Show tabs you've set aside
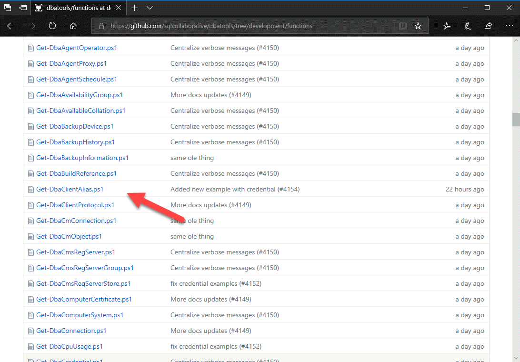This screenshot has height=362, width=520. [8, 8]
